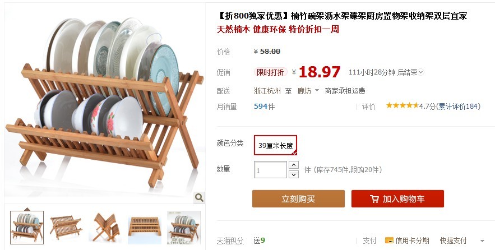Click the 加入购物车 button
The width and height of the screenshot is (495, 250).
tap(398, 199)
